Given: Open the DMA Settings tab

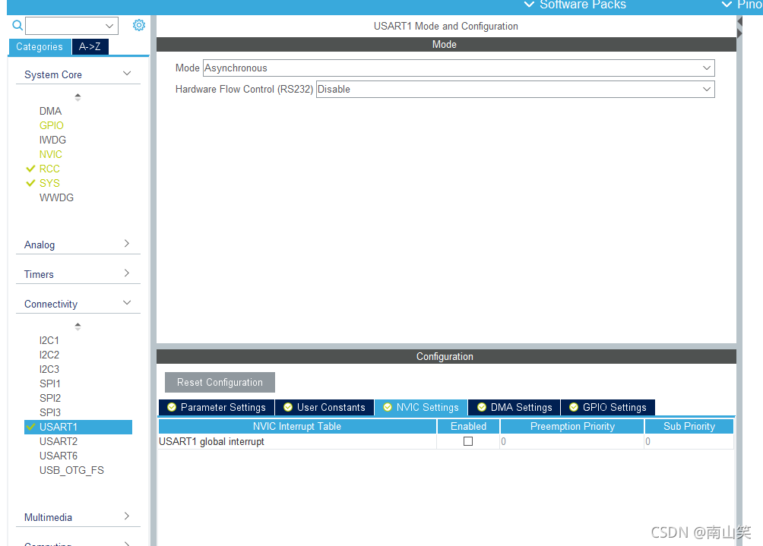Looking at the screenshot, I should [514, 408].
